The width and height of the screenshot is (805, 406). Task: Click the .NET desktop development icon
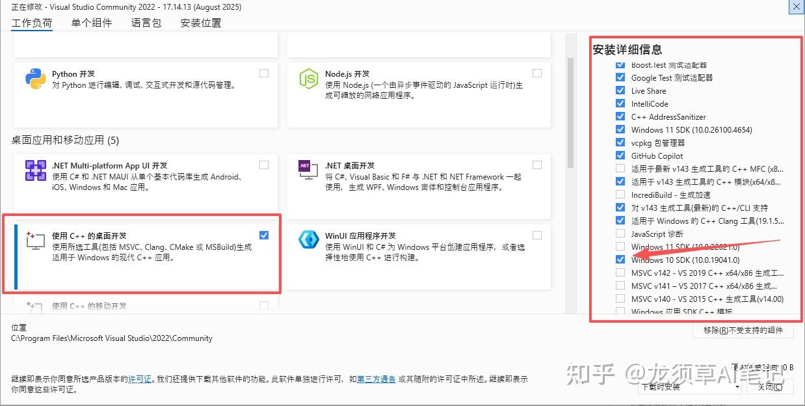(x=308, y=170)
